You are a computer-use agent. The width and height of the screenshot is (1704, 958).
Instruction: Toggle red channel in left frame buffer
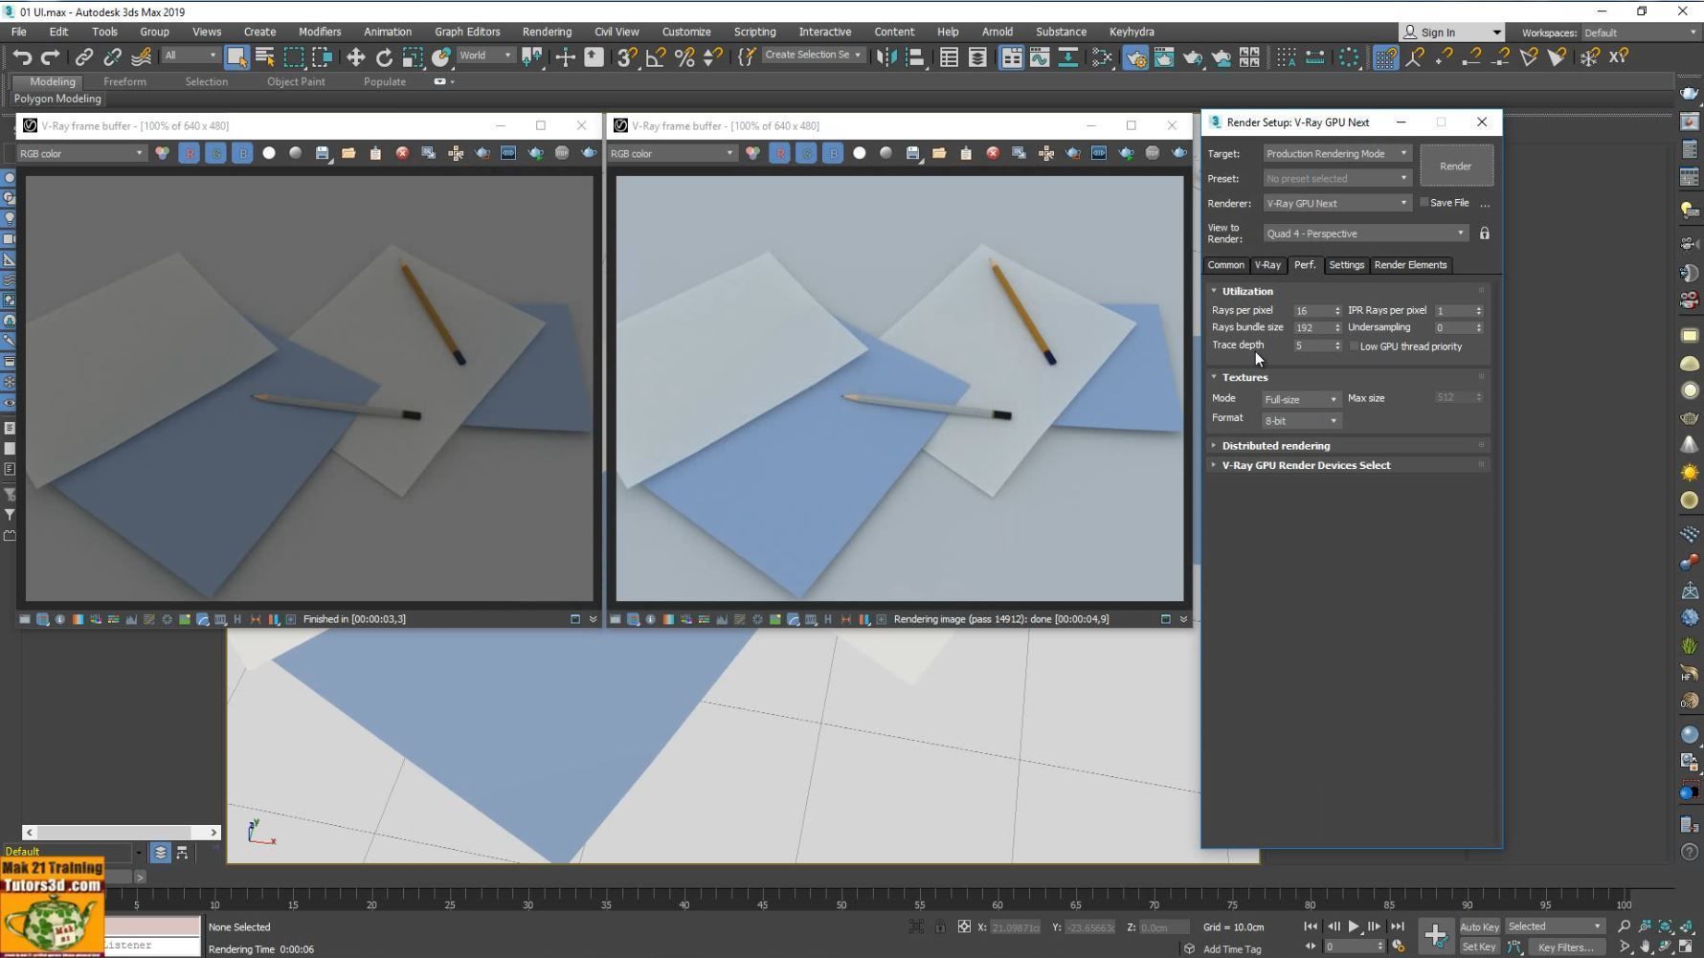(189, 153)
